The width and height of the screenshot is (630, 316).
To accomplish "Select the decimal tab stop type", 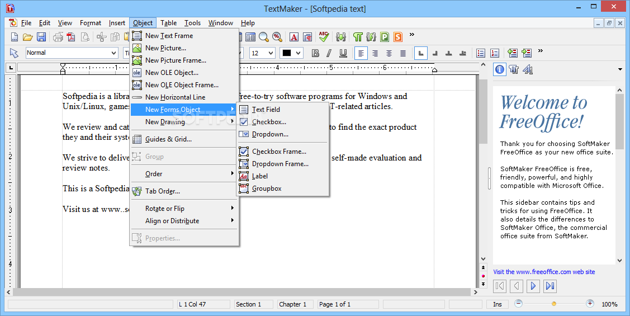I will point(463,53).
